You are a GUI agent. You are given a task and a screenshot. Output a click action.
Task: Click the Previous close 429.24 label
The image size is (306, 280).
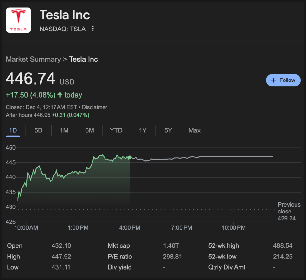289,212
